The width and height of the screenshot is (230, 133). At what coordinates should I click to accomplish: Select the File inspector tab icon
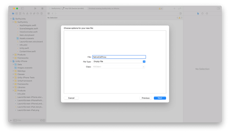click(198, 13)
